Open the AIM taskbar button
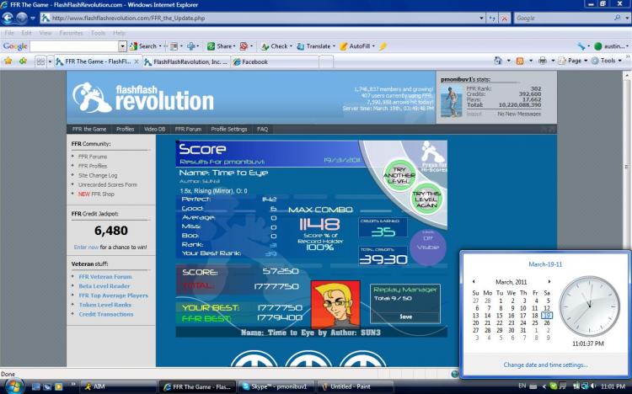 pyautogui.click(x=119, y=386)
